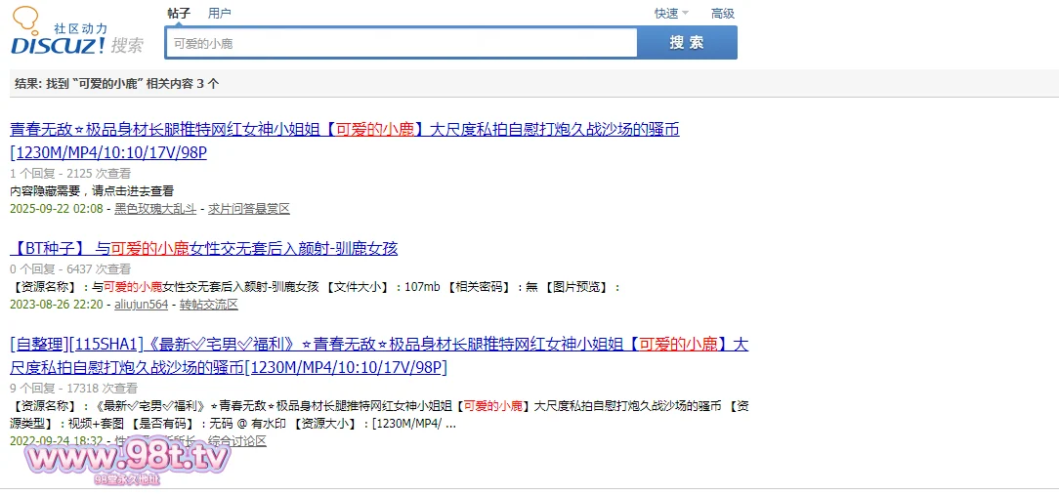View author 黑色玫瑰大乱斗's profile
The height and width of the screenshot is (494, 1059).
click(155, 209)
